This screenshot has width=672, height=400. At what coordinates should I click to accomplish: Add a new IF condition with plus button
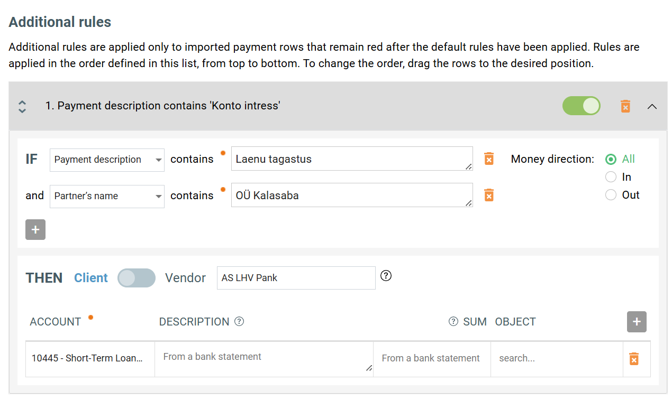pos(35,230)
